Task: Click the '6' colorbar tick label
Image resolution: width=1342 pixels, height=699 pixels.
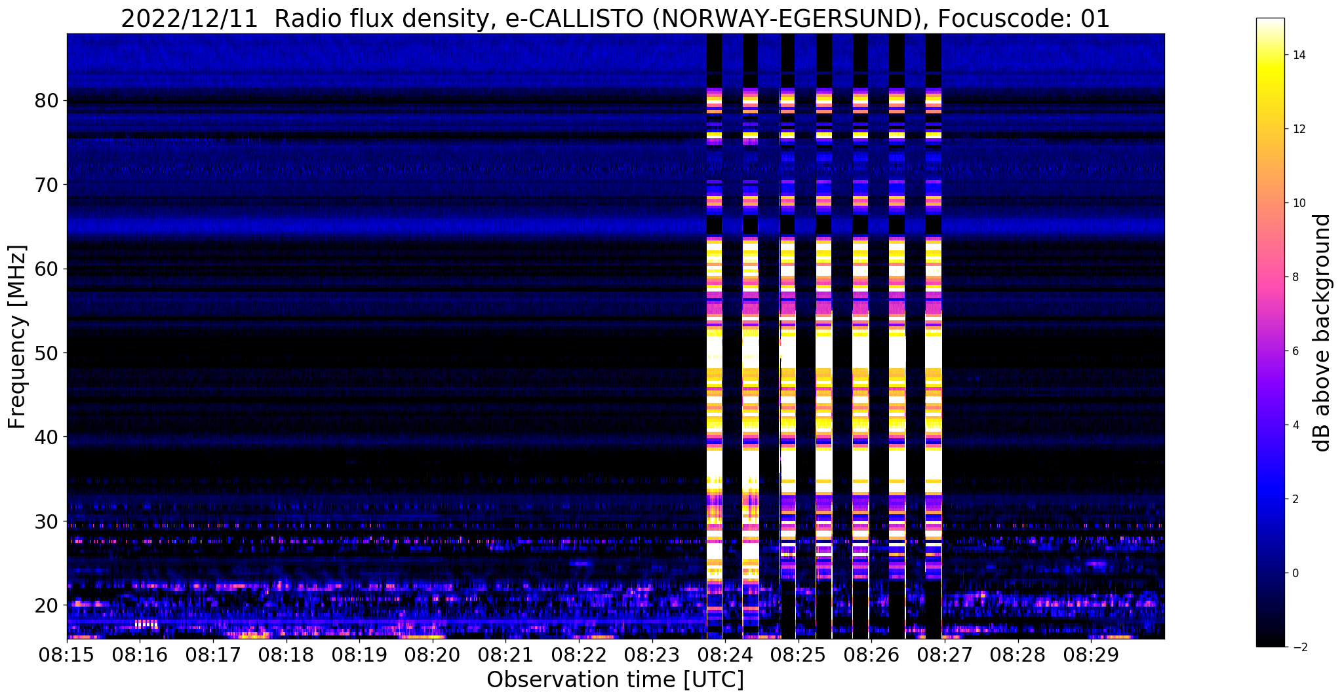Action: [1295, 351]
